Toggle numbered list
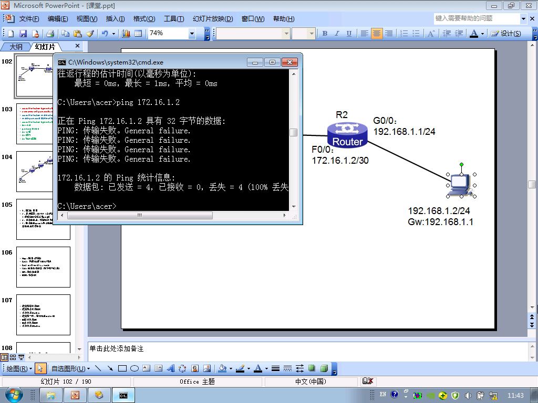The image size is (538, 403). pos(404,33)
